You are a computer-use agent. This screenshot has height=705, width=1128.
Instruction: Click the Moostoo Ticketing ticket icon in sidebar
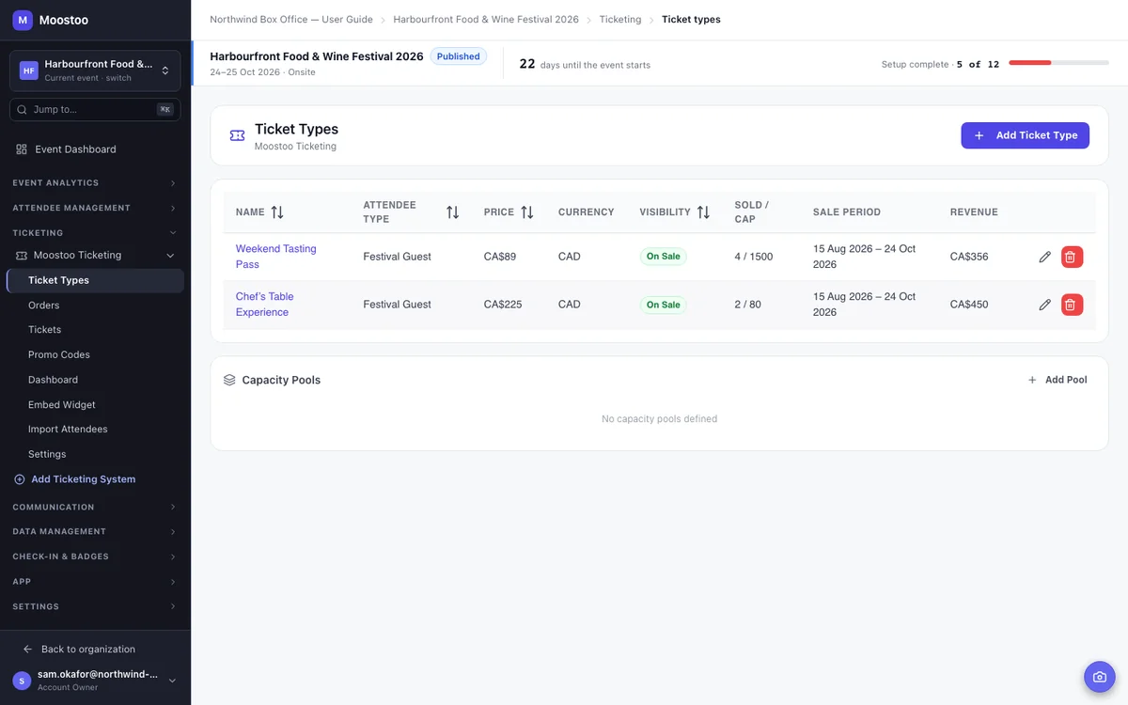point(22,256)
